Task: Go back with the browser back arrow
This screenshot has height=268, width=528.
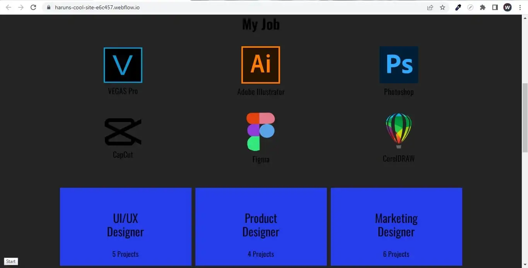Action: 9,7
